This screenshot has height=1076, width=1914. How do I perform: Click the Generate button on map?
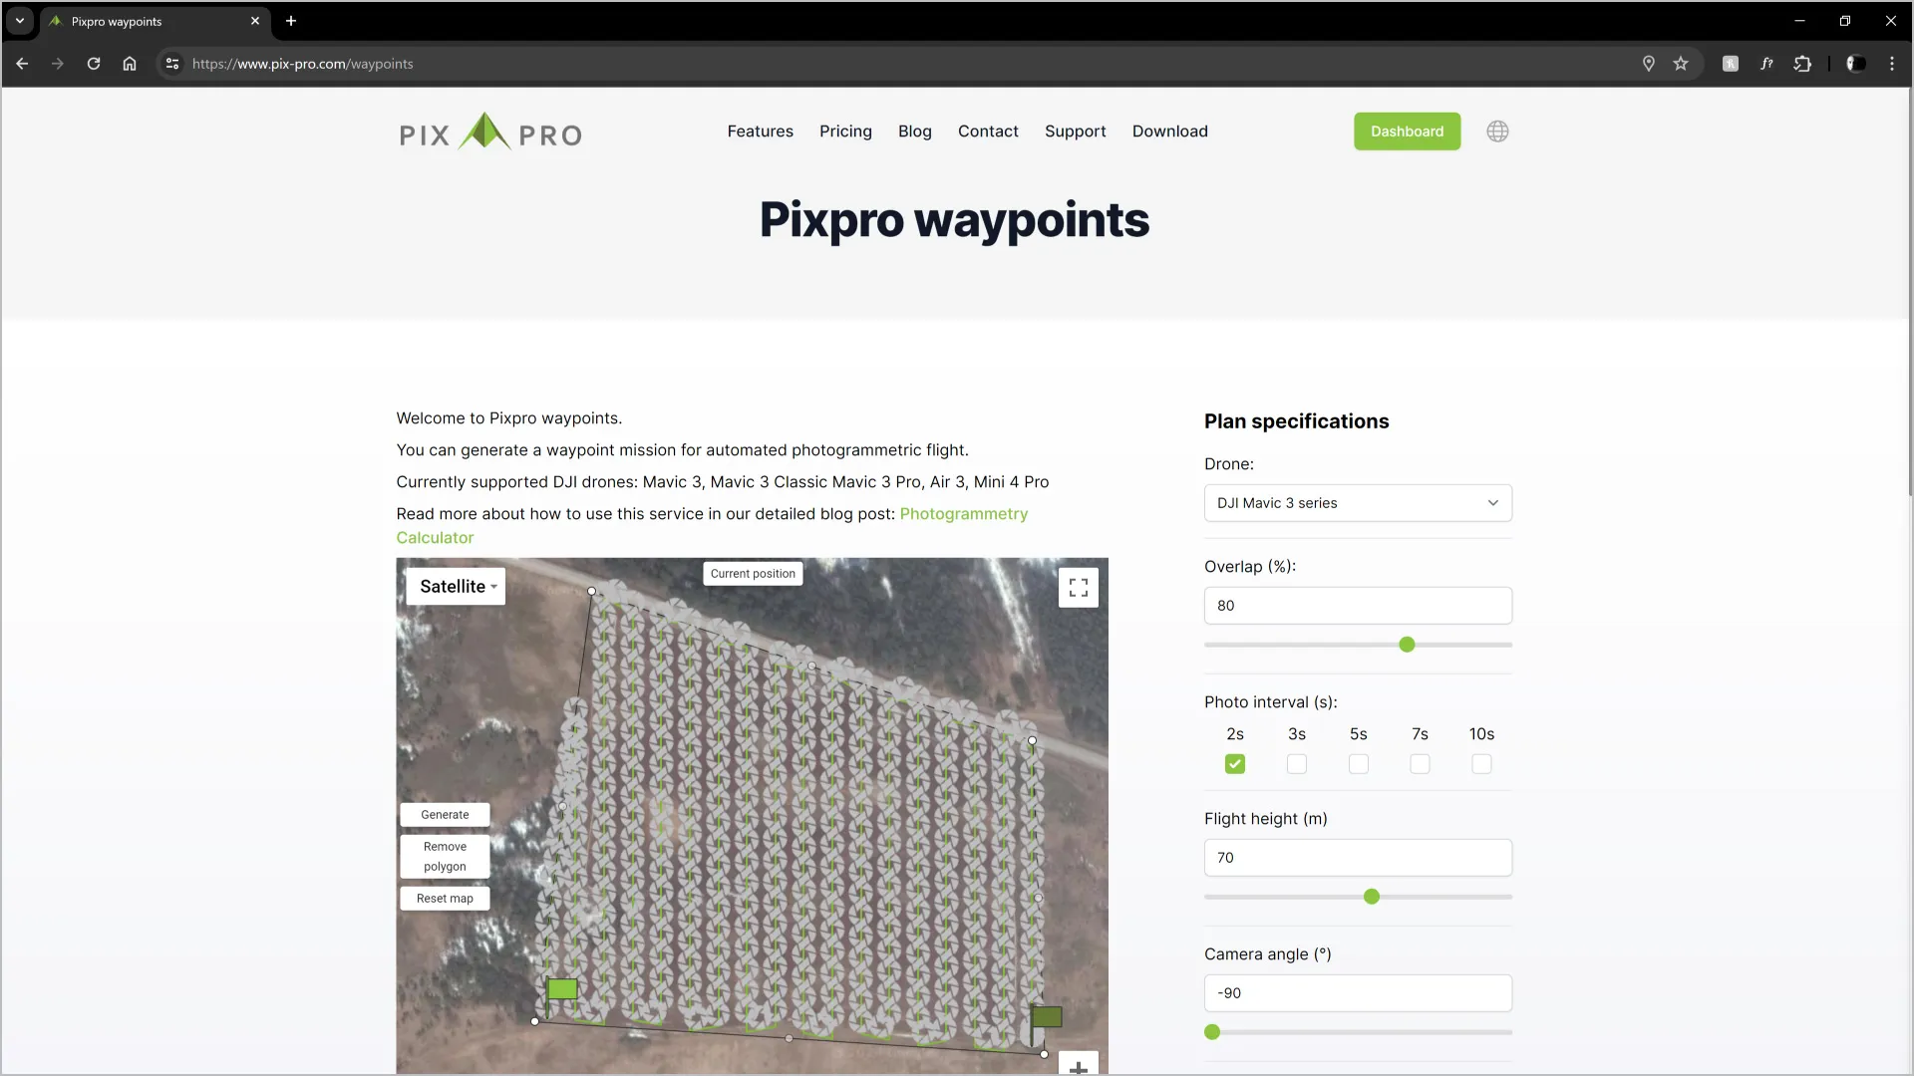[x=445, y=815]
